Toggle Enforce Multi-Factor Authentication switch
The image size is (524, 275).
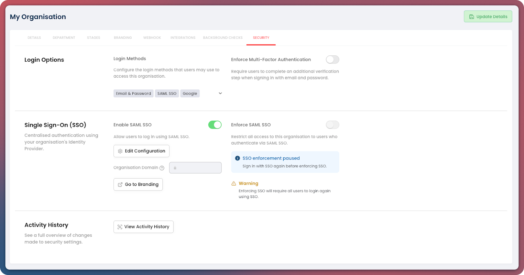(332, 60)
